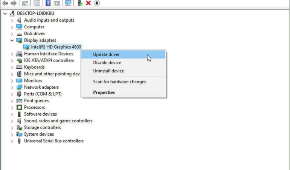Screen dimensions: 290x170
Task: Expand Audio inputs and outputs chevron
Action: point(12,20)
